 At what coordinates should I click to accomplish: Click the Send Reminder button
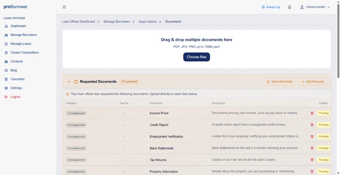click(x=279, y=82)
